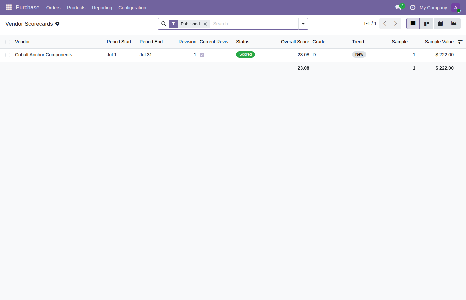This screenshot has width=466, height=300.
Task: Open the Cobalt Anchor Components record
Action: [x=43, y=55]
